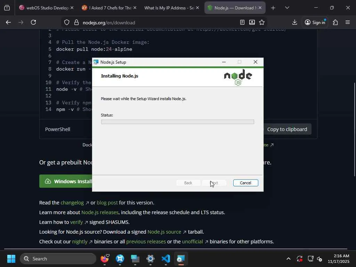Open the nightly binaries link

pyautogui.click(x=80, y=242)
